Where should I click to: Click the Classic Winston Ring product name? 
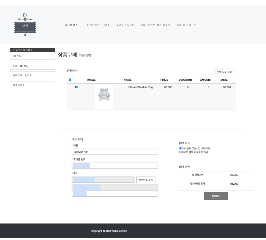140,87
